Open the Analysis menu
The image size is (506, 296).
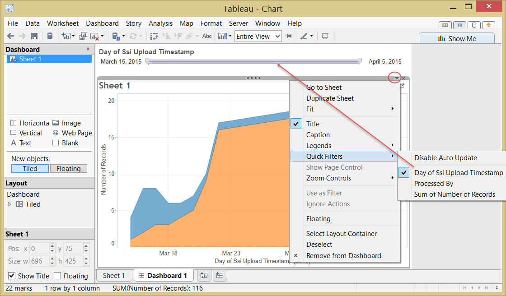coord(160,23)
